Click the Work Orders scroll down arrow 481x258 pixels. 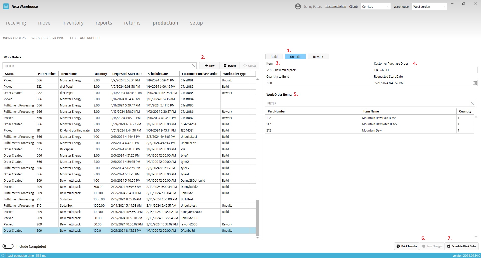[x=257, y=238]
